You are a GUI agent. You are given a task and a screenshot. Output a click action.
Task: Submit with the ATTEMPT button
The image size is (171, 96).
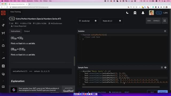pos(163,92)
